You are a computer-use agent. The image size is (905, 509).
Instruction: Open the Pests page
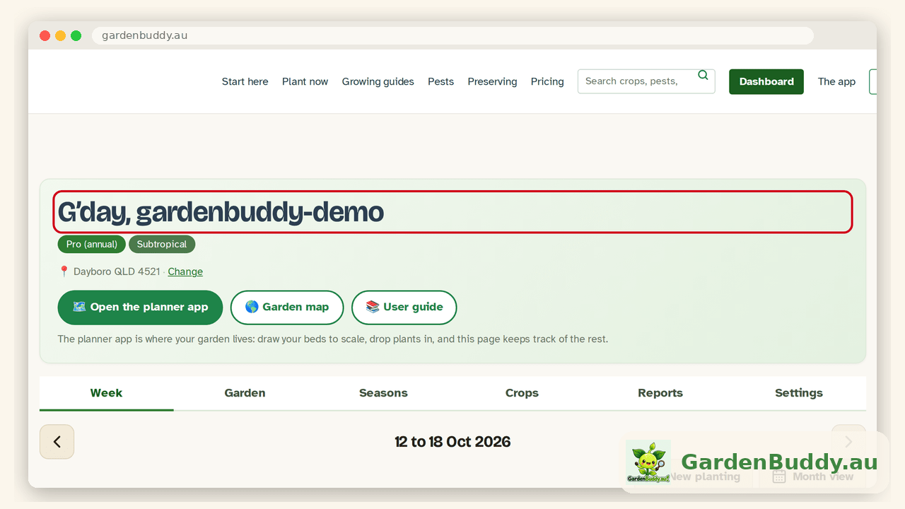(440, 81)
